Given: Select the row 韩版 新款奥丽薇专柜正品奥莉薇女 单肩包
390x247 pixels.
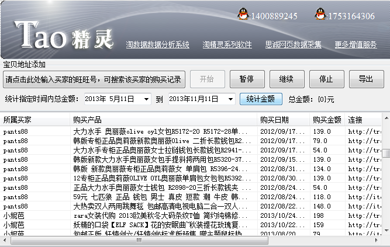Looking at the screenshot, I should [191, 169].
